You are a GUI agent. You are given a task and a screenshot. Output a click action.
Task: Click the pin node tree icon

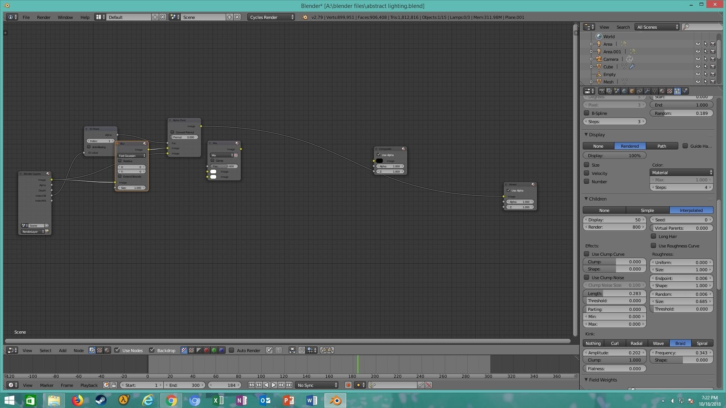point(269,351)
